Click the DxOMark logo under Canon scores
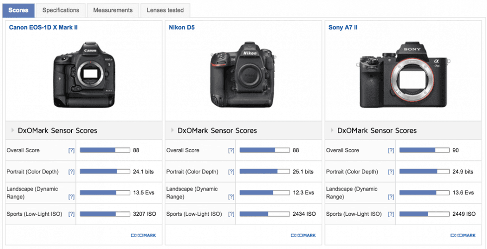Viewport: 487px width, 249px height. tap(144, 235)
